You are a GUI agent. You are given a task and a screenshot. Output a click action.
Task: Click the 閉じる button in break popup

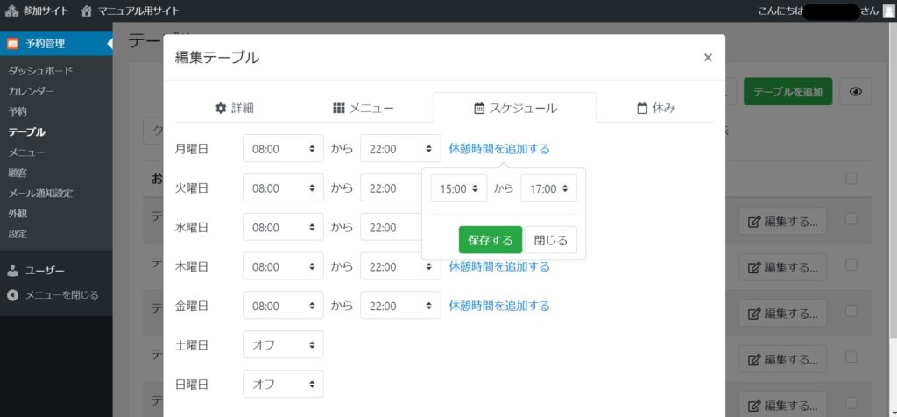[550, 240]
